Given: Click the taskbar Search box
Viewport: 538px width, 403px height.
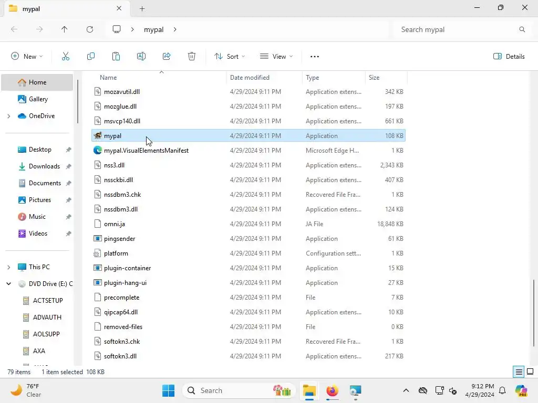Looking at the screenshot, I should 239,390.
